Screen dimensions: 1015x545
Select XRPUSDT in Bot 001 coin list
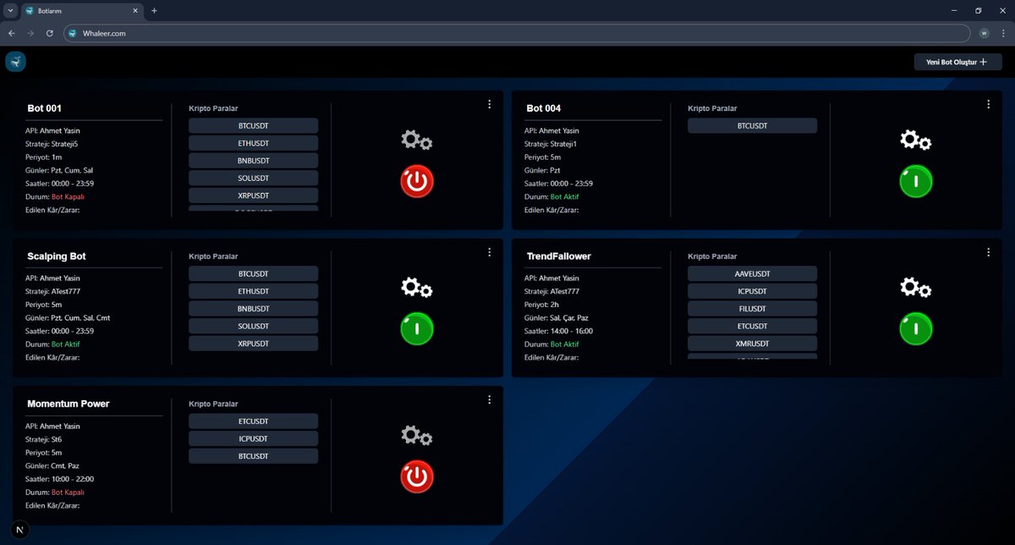[x=254, y=195]
